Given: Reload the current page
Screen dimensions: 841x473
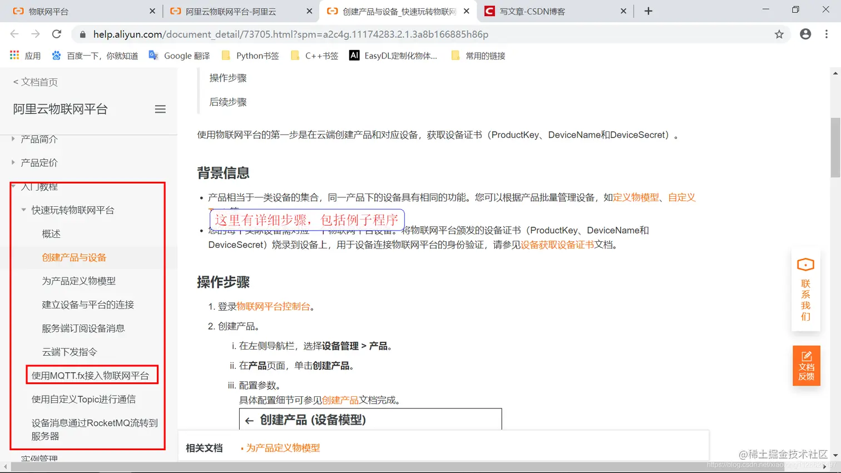Looking at the screenshot, I should [57, 34].
